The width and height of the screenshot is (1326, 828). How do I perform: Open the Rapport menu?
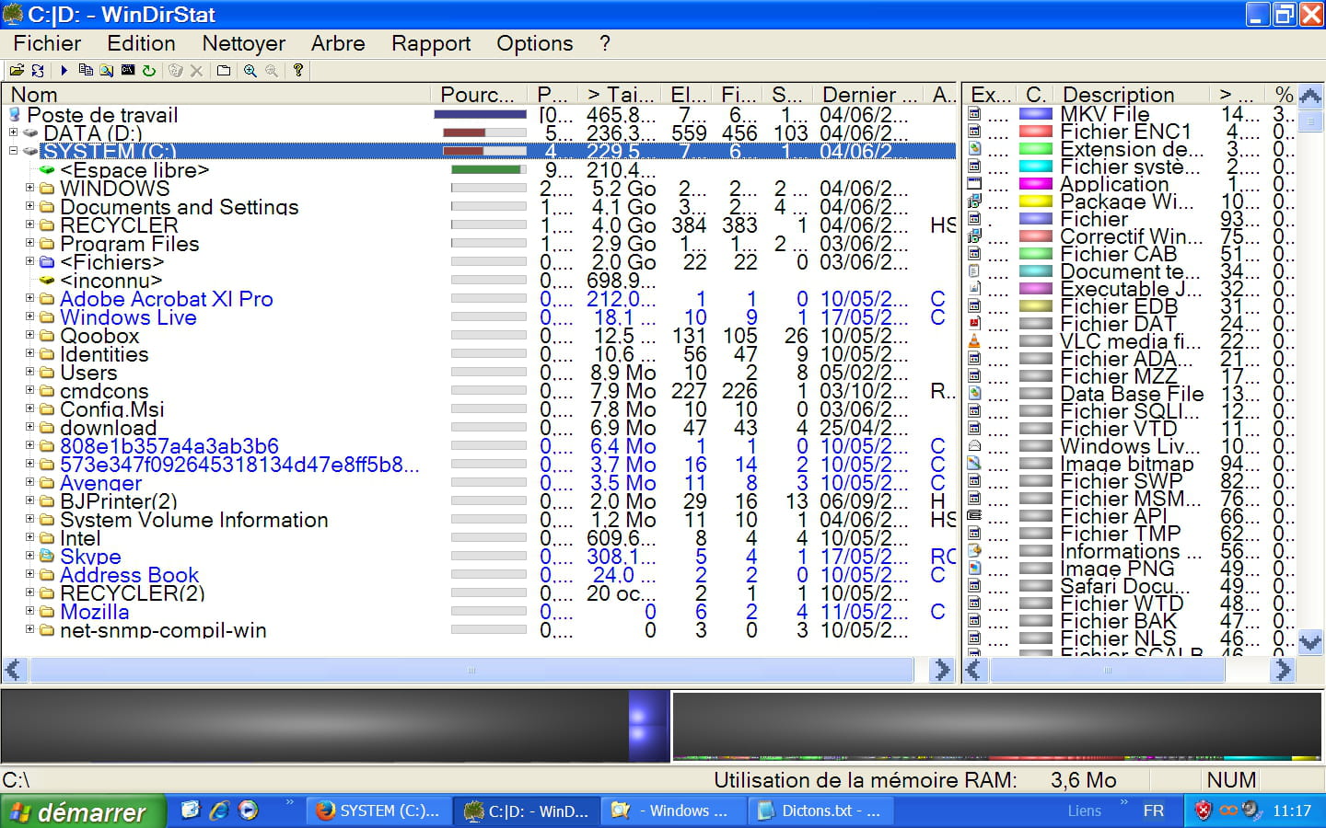[431, 43]
